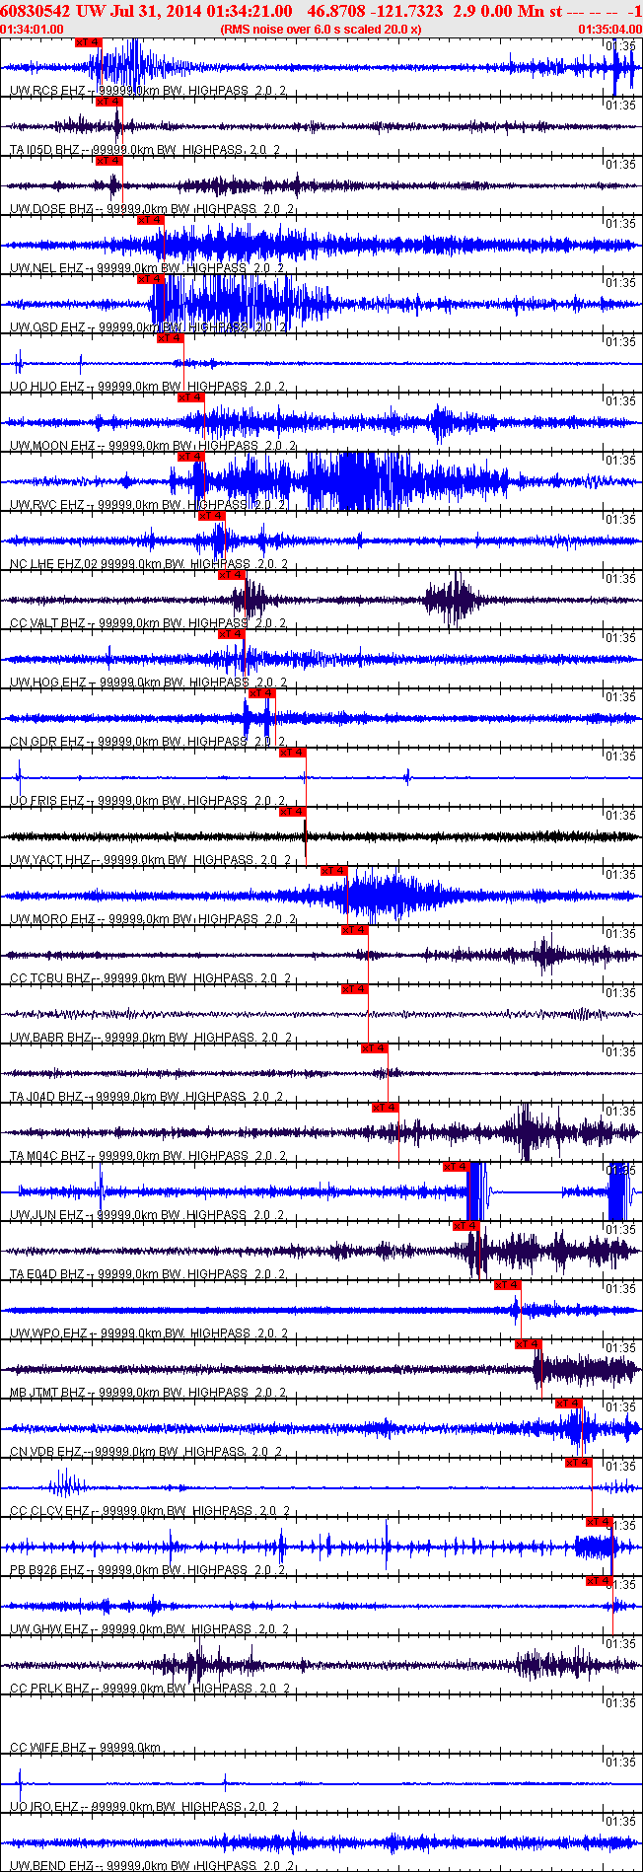Click the red pick marker on MB.JTMT trace
Viewport: 643px width, 1872px height.
[529, 1344]
